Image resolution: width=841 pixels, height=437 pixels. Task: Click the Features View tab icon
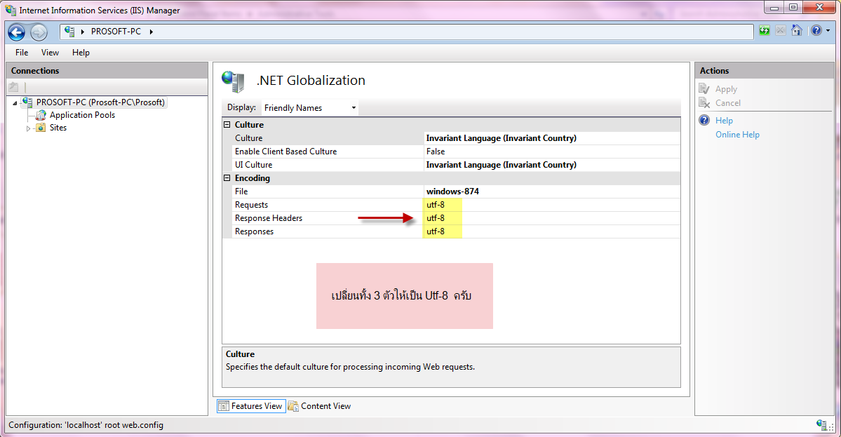click(x=223, y=406)
